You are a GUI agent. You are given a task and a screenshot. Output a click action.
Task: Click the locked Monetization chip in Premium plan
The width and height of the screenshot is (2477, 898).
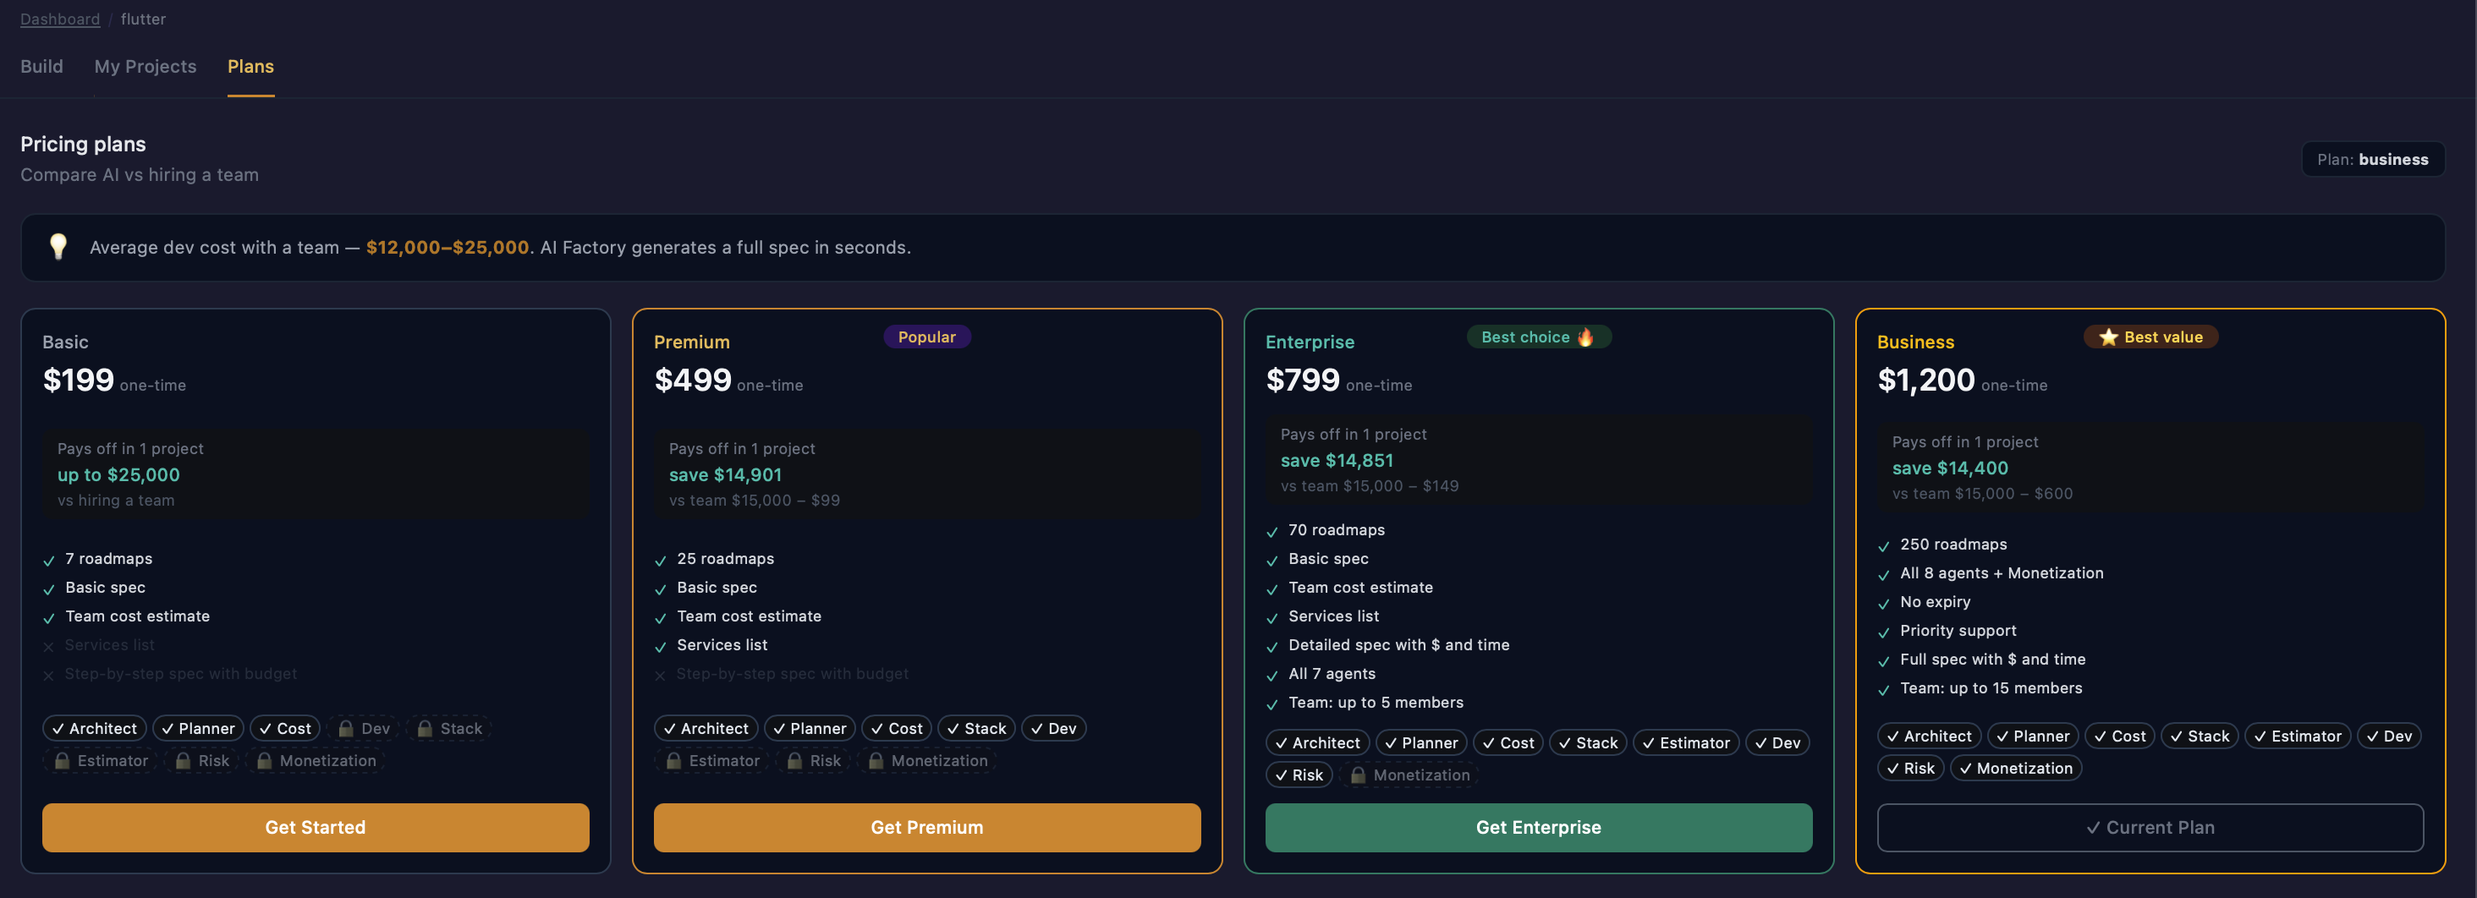point(927,760)
